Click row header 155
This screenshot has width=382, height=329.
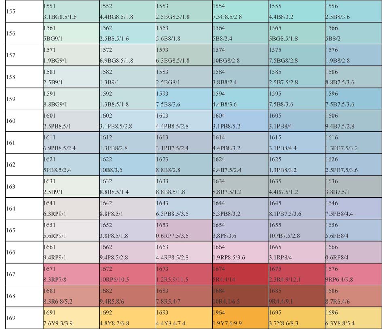pyautogui.click(x=11, y=11)
